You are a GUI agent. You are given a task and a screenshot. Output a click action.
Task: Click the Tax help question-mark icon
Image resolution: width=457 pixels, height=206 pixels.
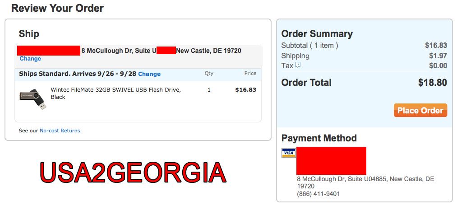[298, 65]
